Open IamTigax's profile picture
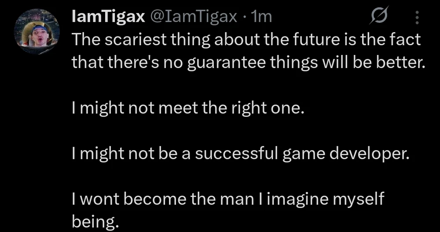Image resolution: width=440 pixels, height=232 pixels. [37, 31]
